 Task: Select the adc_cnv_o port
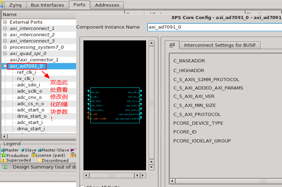[x=29, y=97]
